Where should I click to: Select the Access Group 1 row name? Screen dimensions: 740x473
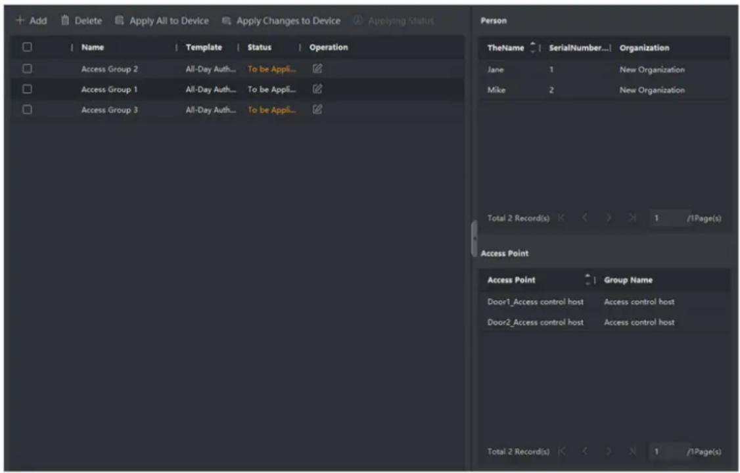(x=110, y=89)
